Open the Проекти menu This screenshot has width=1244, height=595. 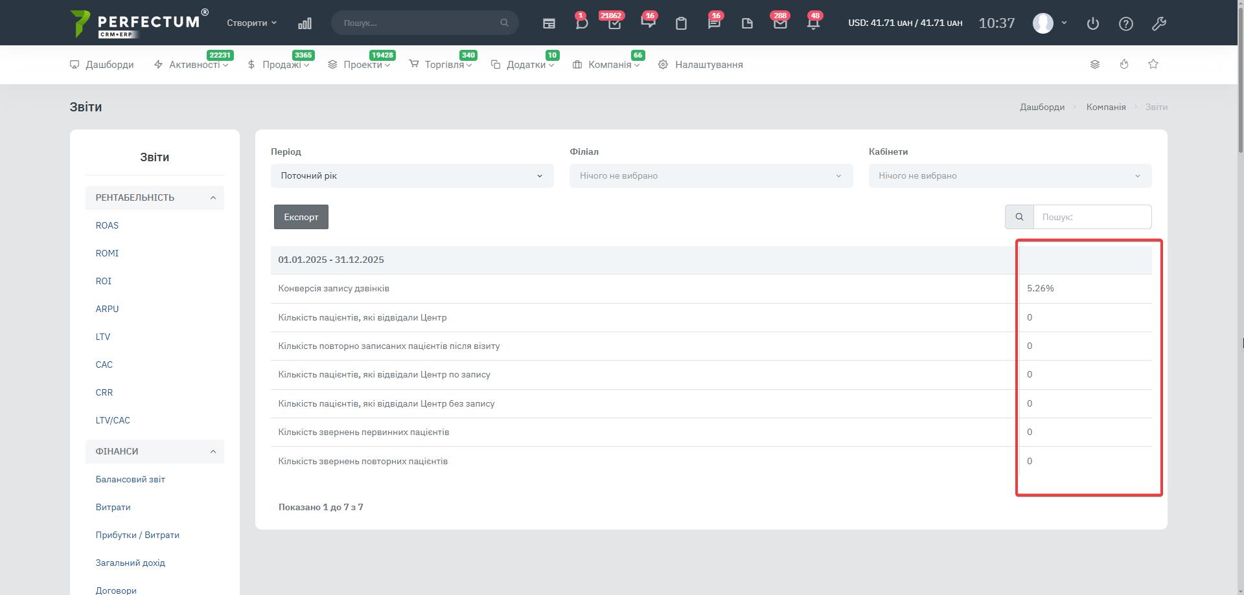pyautogui.click(x=359, y=65)
